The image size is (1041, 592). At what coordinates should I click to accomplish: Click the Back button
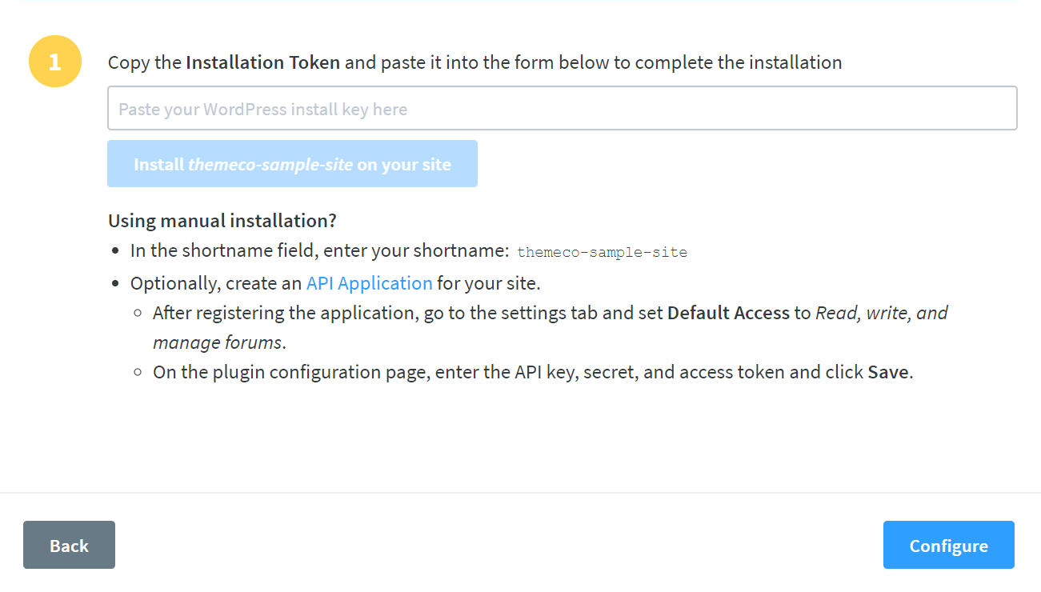69,545
